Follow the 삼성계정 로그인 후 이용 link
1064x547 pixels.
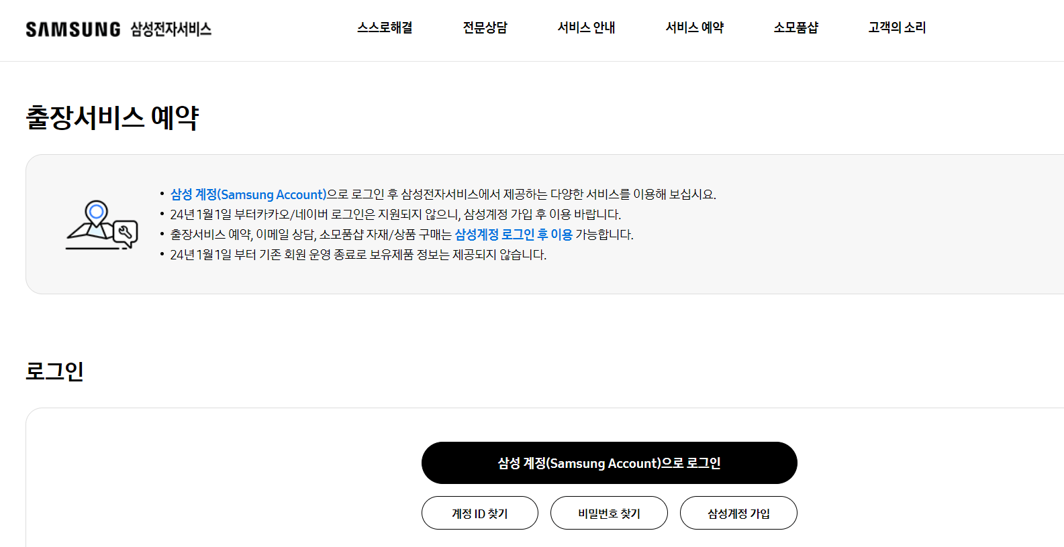(514, 235)
